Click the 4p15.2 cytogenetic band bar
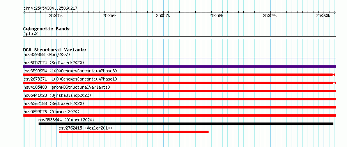Viewport: 347px width, 147px height. pyautogui.click(x=180, y=38)
